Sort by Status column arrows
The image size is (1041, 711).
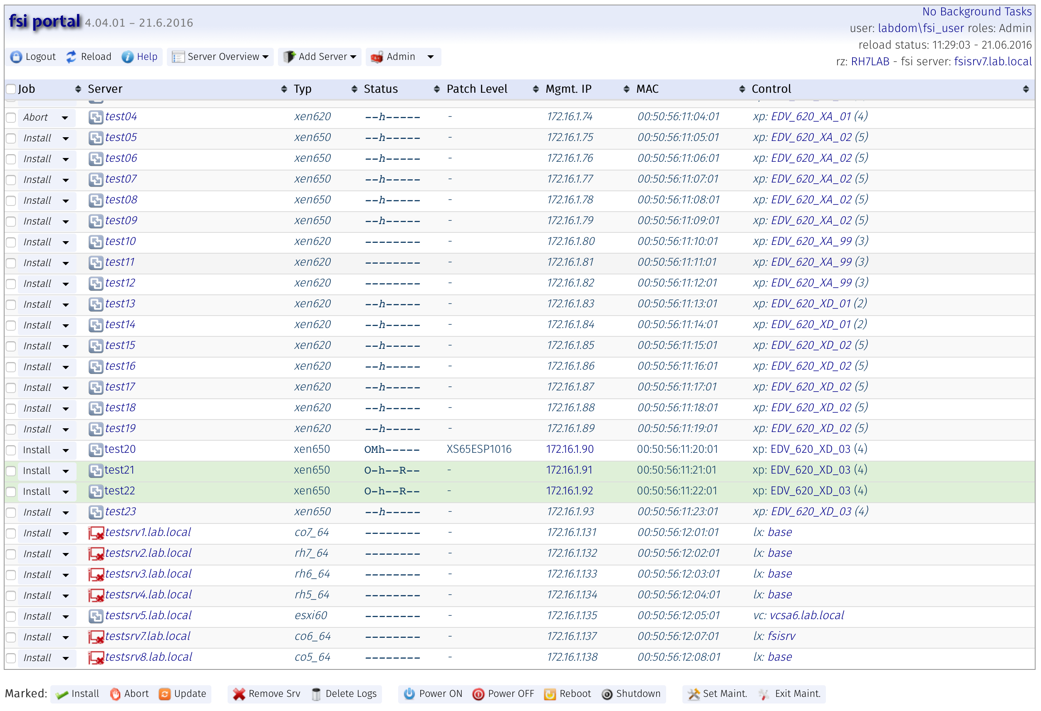pyautogui.click(x=437, y=89)
